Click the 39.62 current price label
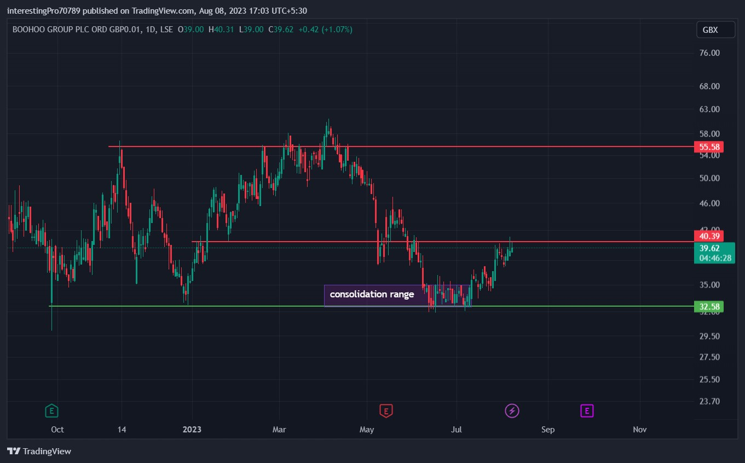 [709, 248]
